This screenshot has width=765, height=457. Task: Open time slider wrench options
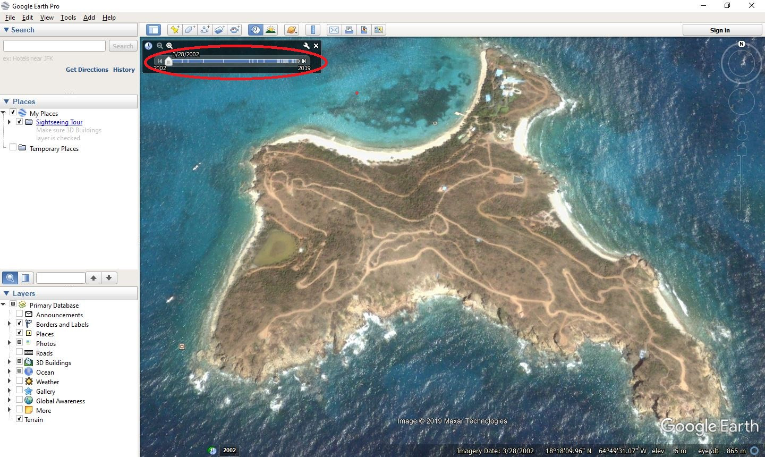pyautogui.click(x=306, y=46)
